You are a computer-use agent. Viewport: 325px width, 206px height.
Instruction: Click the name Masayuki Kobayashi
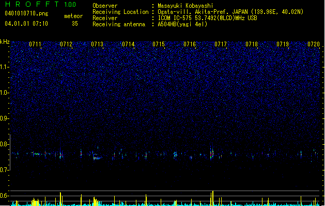point(185,6)
